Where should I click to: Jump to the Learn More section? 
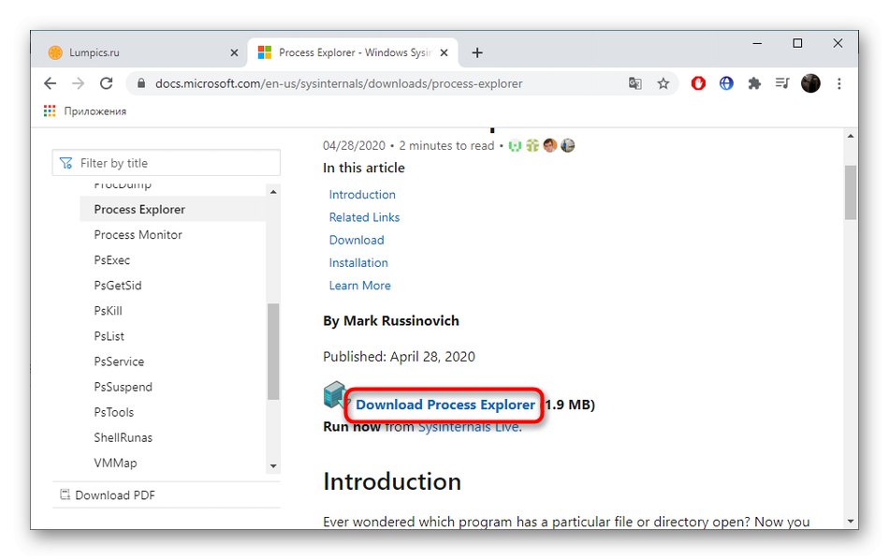(359, 286)
